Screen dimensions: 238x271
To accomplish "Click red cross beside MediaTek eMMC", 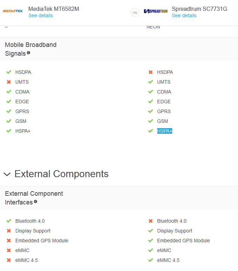I will (x=9, y=250).
